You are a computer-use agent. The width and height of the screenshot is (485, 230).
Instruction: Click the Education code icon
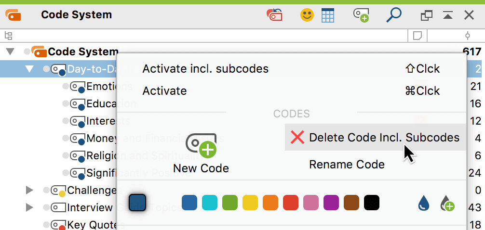(x=77, y=104)
